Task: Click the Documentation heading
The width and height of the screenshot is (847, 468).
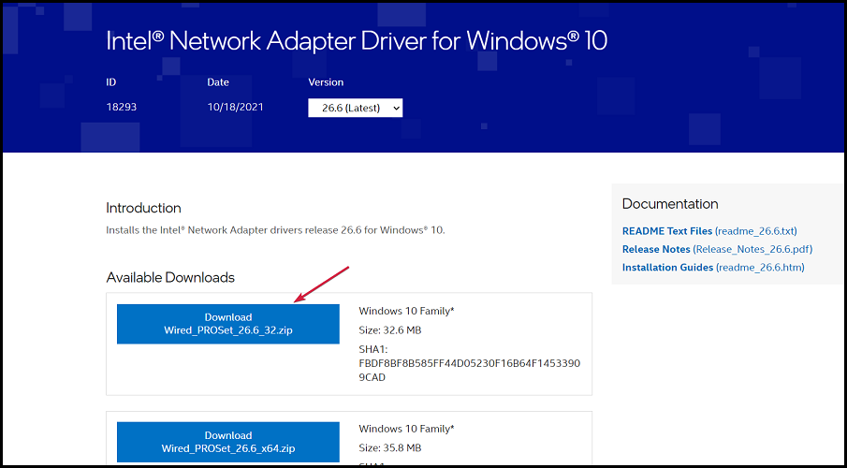Action: 670,204
